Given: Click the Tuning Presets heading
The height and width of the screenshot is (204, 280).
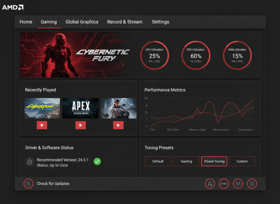Looking at the screenshot, I should click(159, 148).
